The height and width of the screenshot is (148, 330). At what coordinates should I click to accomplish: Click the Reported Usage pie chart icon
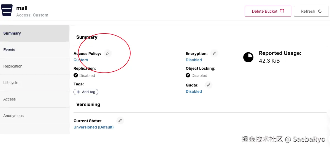tap(248, 57)
